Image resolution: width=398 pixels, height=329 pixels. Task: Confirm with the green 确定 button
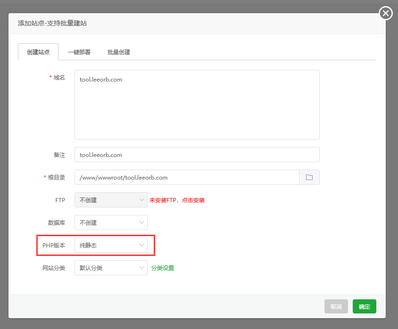364,306
